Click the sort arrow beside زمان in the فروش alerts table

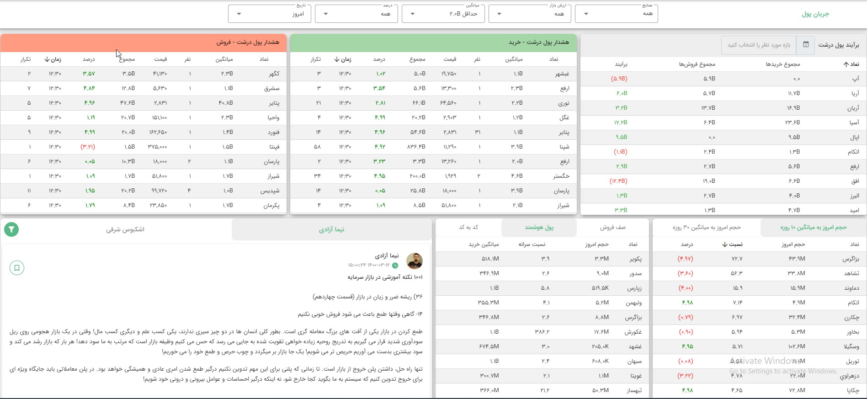pyautogui.click(x=47, y=59)
